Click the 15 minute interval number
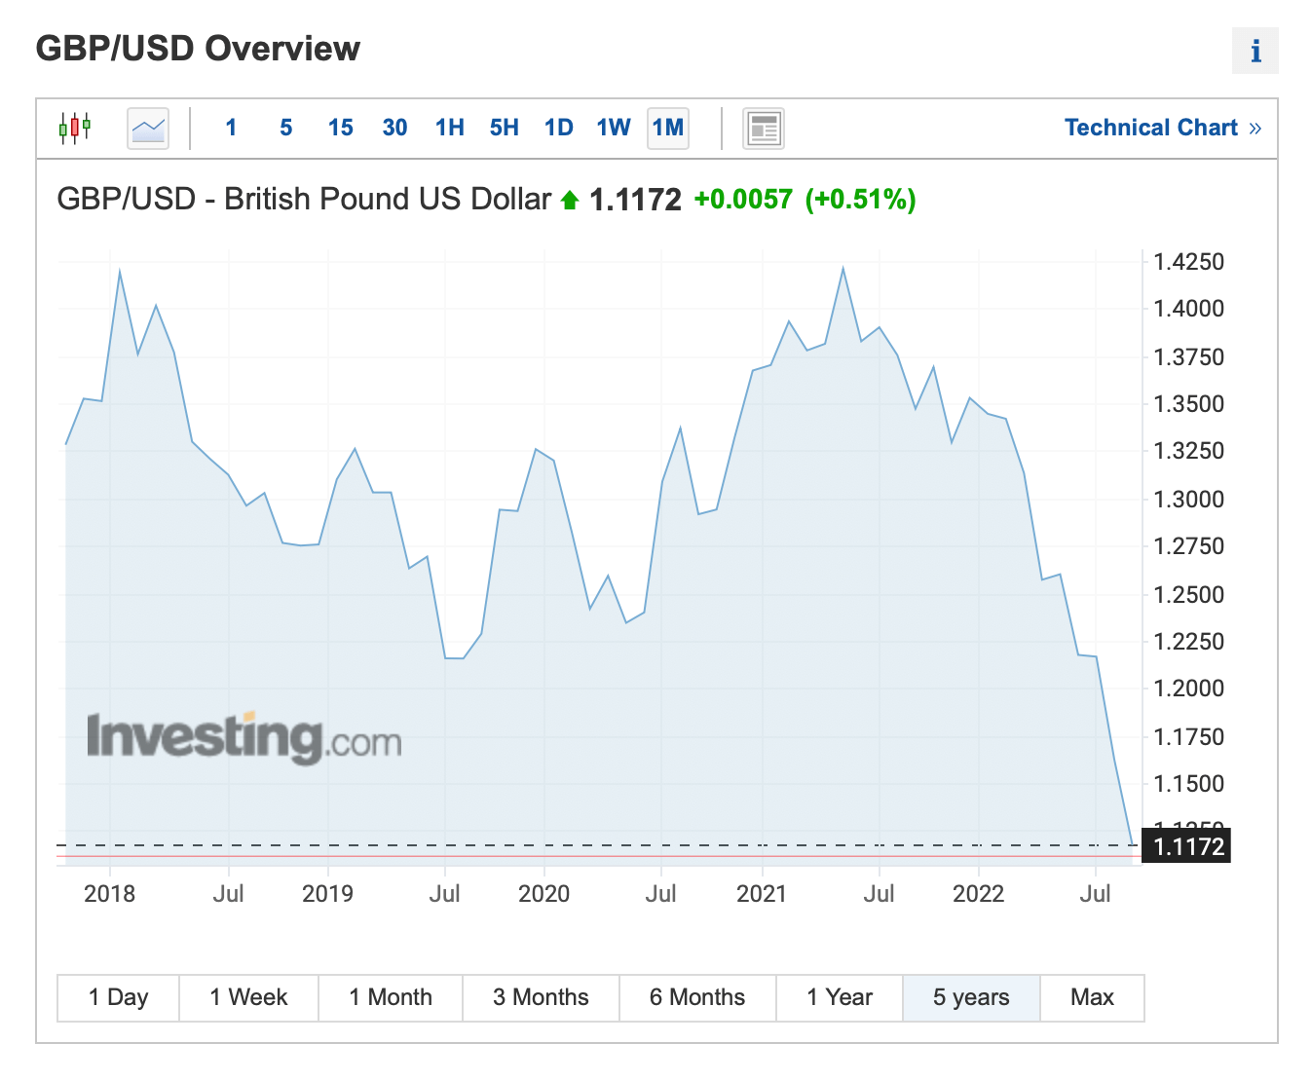Image resolution: width=1311 pixels, height=1081 pixels. pos(340,128)
